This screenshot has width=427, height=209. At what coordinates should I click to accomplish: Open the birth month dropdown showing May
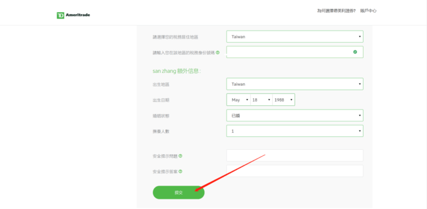[238, 100]
